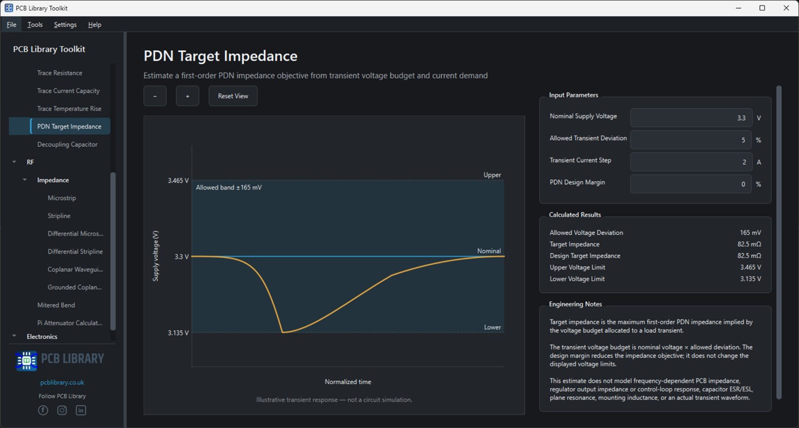Visit the pcblibrary.co.uk link

(62, 382)
